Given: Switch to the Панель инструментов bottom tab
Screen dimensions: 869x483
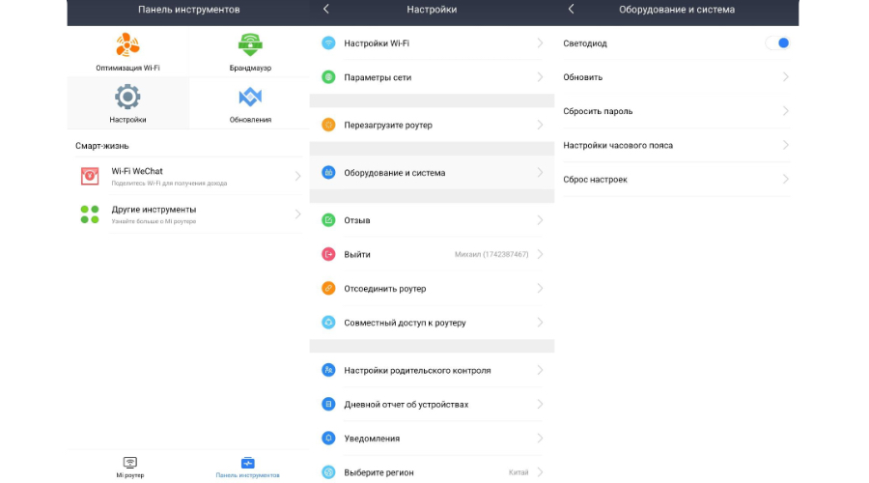Looking at the screenshot, I should point(247,467).
